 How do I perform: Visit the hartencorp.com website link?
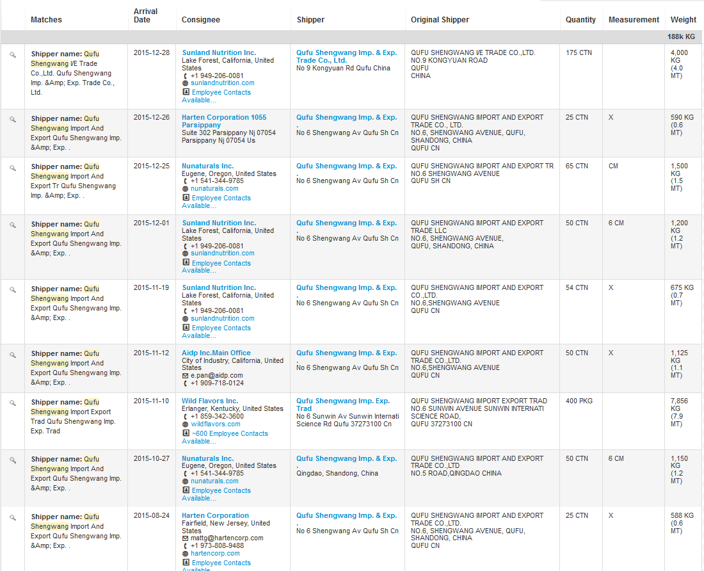[x=215, y=554]
